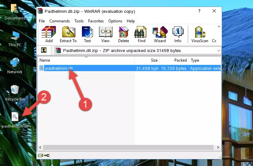Click the 31,458 bytes size cell
The width and height of the screenshot is (253, 166).
pyautogui.click(x=147, y=68)
